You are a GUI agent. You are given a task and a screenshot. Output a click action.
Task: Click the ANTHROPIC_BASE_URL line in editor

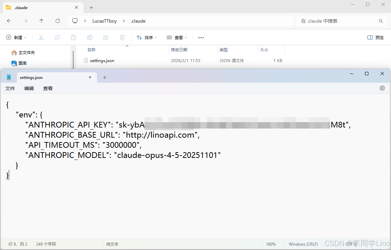112,135
